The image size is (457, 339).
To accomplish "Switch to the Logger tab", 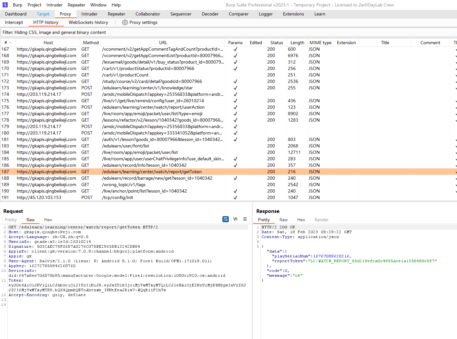I will point(266,14).
